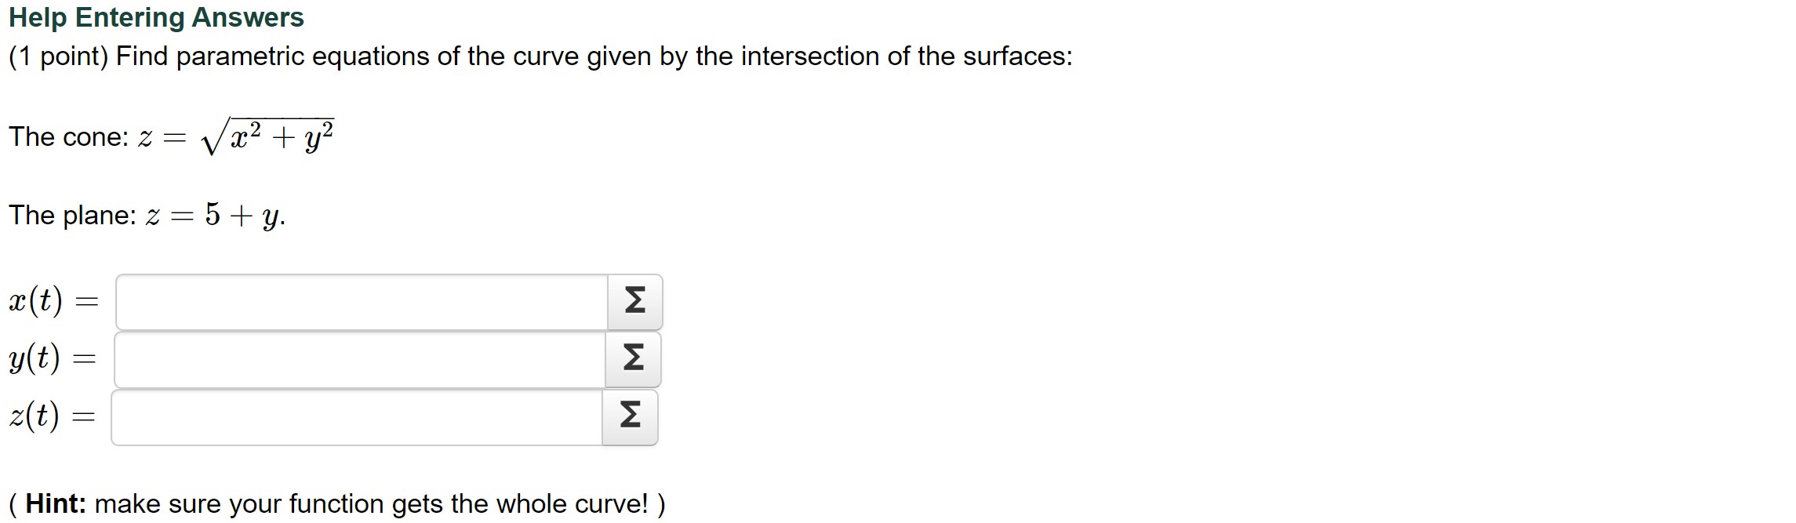Select the cone equation text
Viewport: 1796px width, 523px height.
coord(173,135)
